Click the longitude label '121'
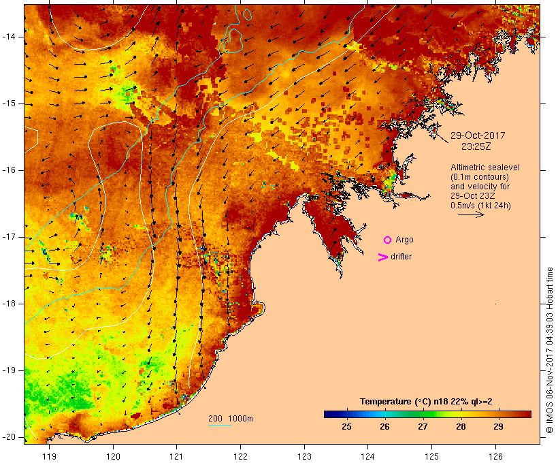The height and width of the screenshot is (463, 558). click(x=176, y=456)
